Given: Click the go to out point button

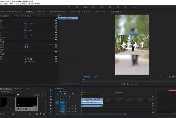Looking at the screenshot, I should coord(140,84).
